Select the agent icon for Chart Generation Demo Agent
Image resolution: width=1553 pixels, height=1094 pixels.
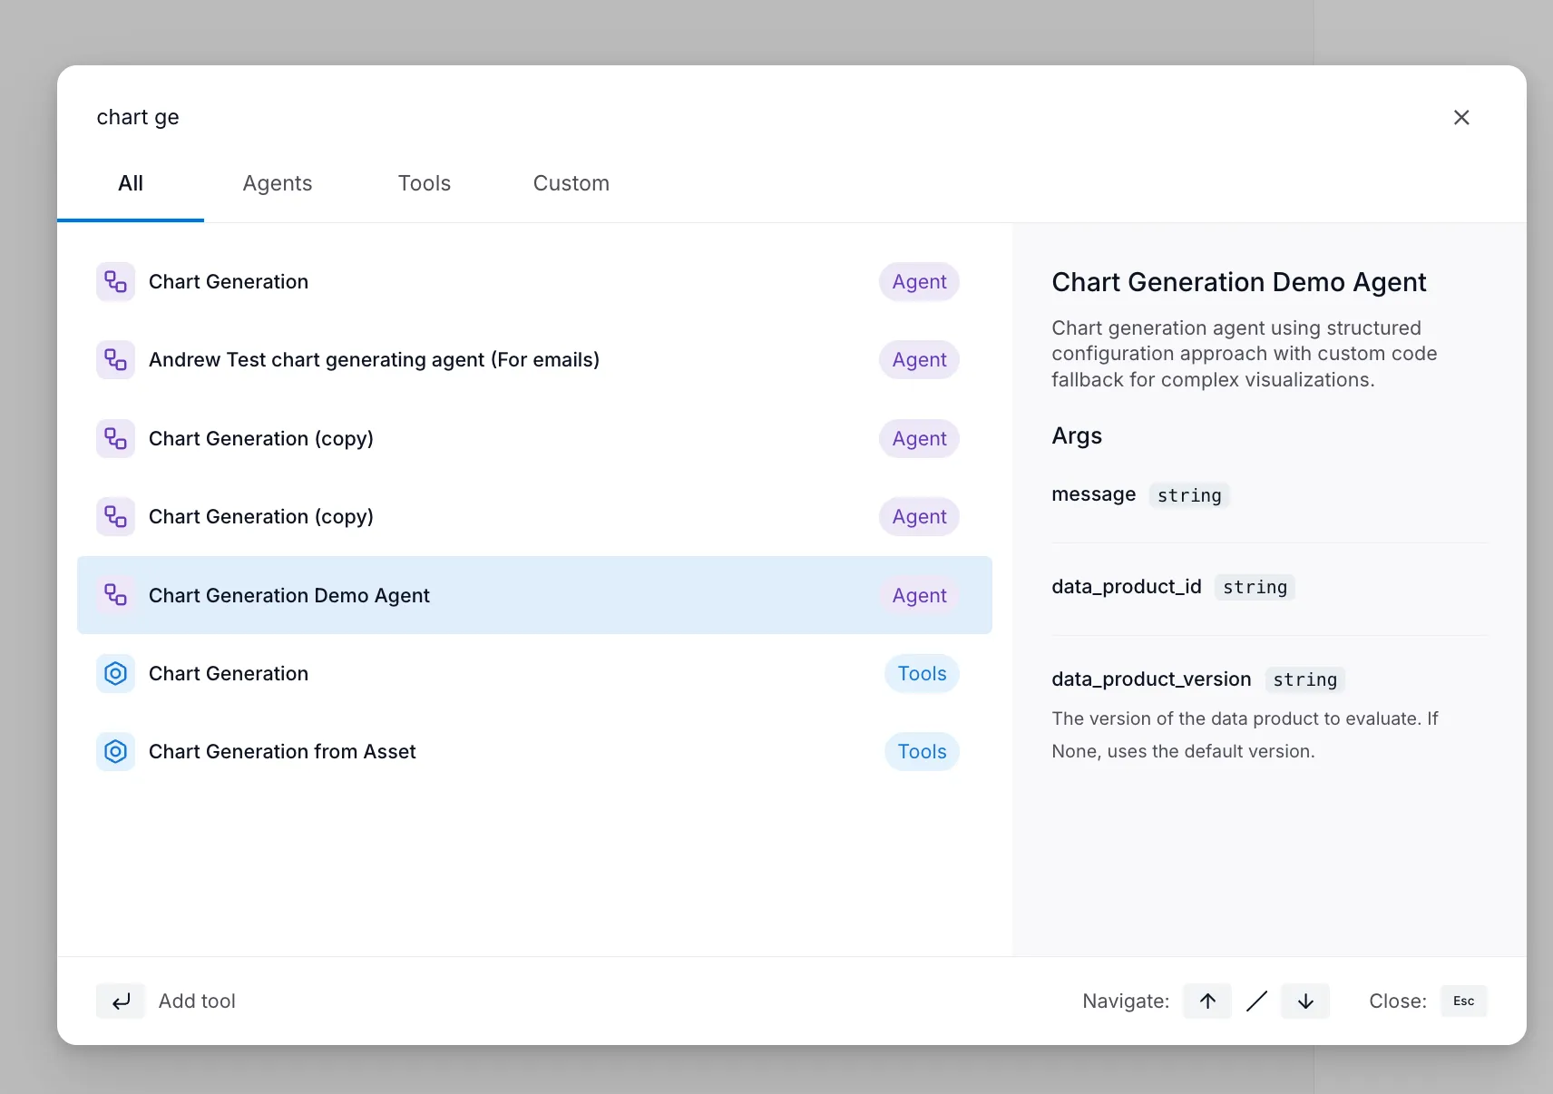(x=115, y=595)
